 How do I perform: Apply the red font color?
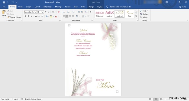(x=56, y=16)
